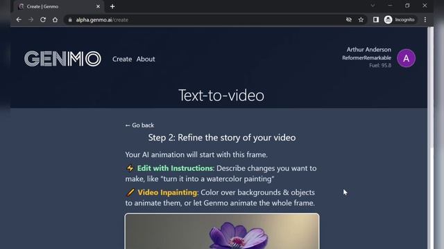
Task: Minimize the browser window
Action: point(390,6)
